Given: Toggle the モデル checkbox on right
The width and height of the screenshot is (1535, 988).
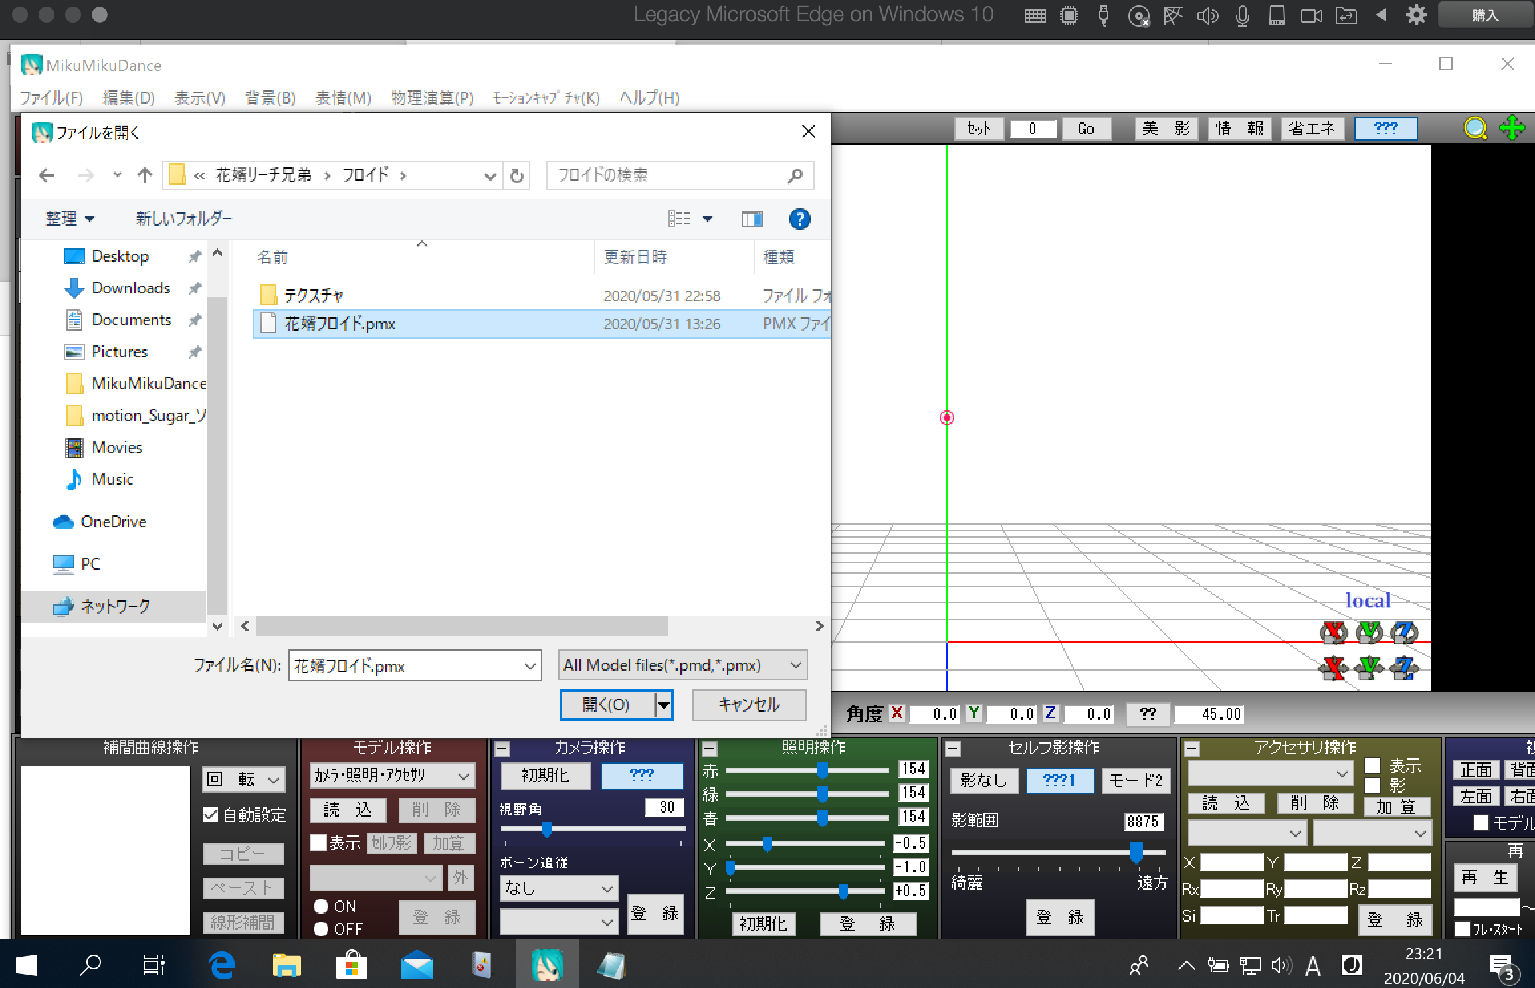Looking at the screenshot, I should coord(1481,823).
